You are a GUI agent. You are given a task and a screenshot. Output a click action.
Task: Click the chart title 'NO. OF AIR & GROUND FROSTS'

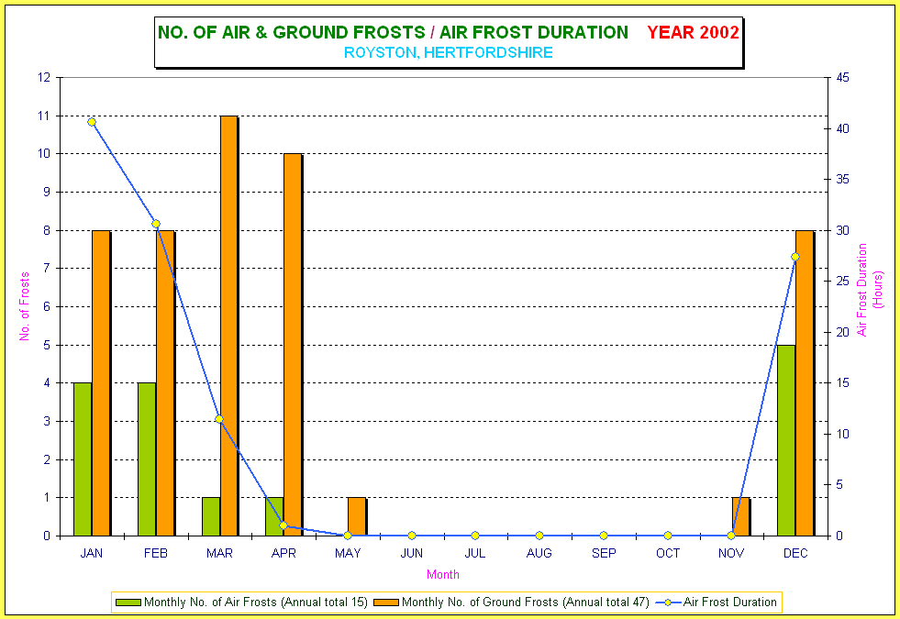point(292,33)
